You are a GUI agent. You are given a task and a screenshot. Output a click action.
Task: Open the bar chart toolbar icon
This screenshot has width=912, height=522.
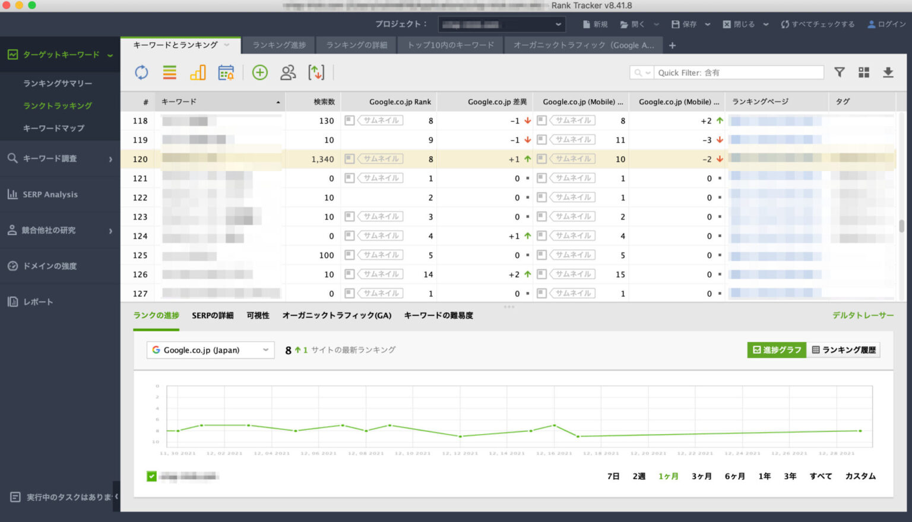(x=198, y=72)
